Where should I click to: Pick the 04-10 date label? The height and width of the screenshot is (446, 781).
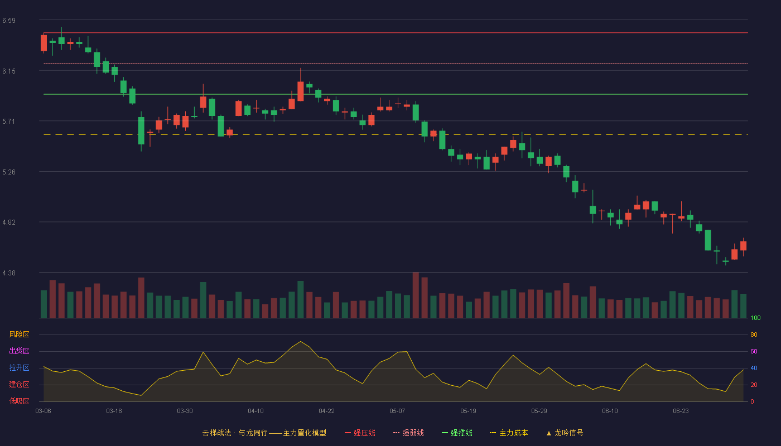pos(255,411)
